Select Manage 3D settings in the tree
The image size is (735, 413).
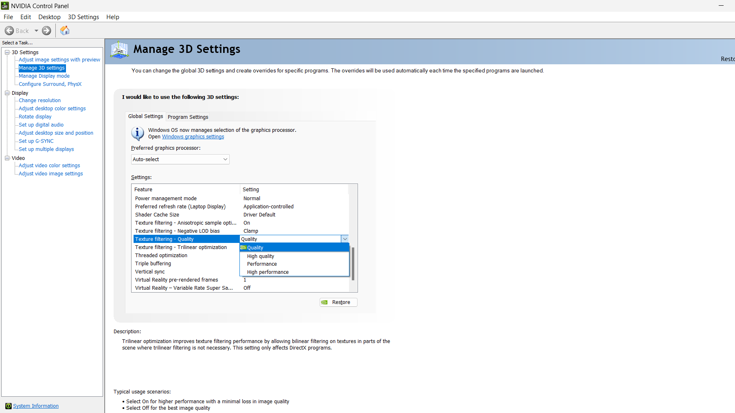42,68
